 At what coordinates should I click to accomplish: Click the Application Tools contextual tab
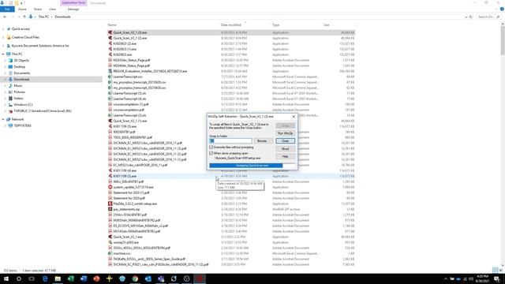[73, 3]
